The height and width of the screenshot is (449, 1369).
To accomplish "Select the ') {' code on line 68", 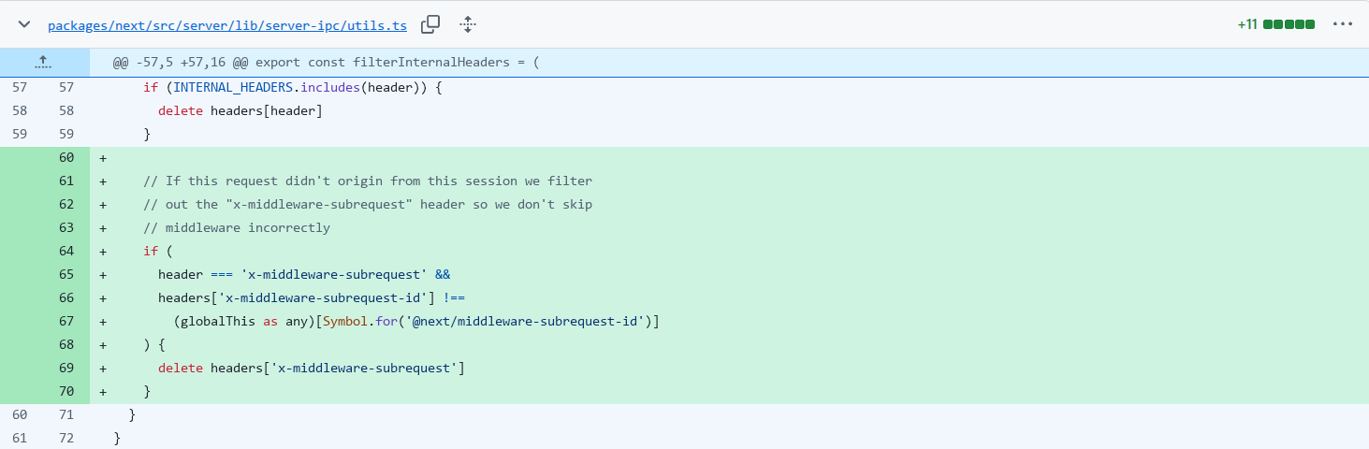I will [154, 344].
